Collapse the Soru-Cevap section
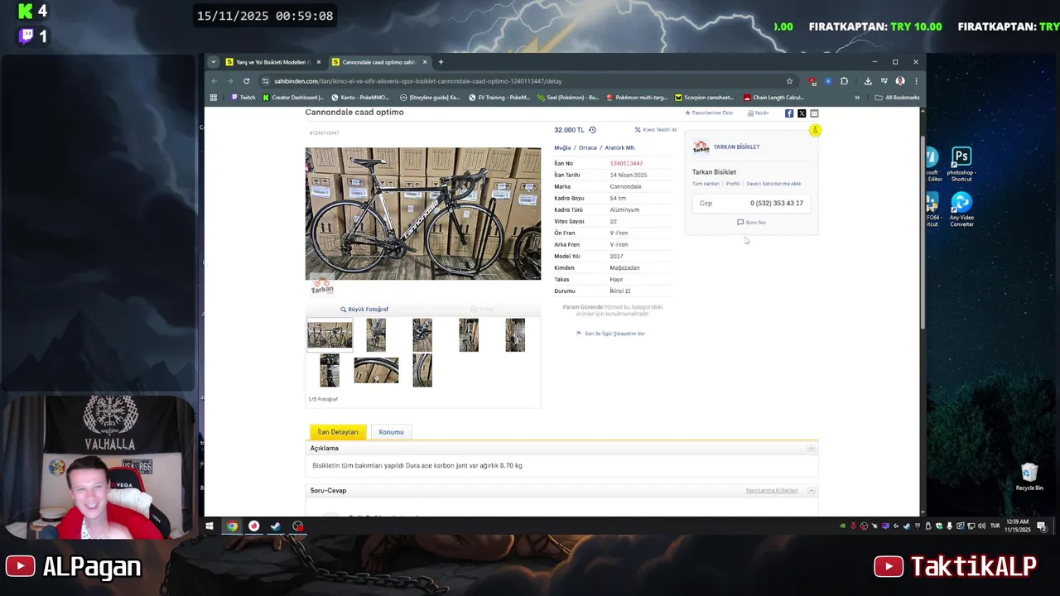Image resolution: width=1060 pixels, height=596 pixels. [x=812, y=490]
